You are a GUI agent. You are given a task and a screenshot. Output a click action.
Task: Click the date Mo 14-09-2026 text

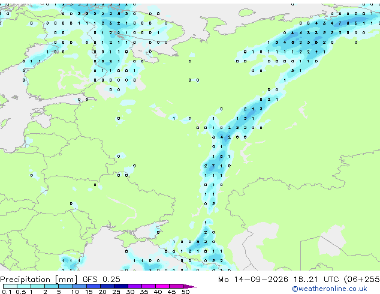253,280
